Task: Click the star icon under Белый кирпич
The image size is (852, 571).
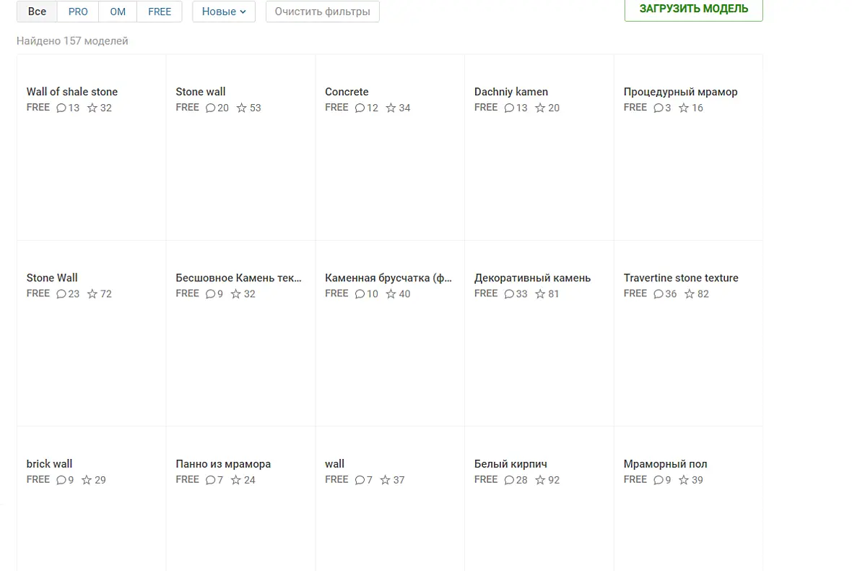Action: (540, 480)
